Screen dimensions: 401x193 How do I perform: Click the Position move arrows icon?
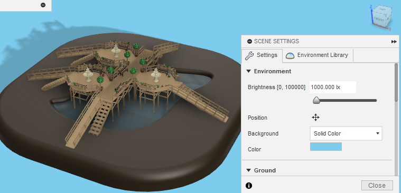(315, 118)
